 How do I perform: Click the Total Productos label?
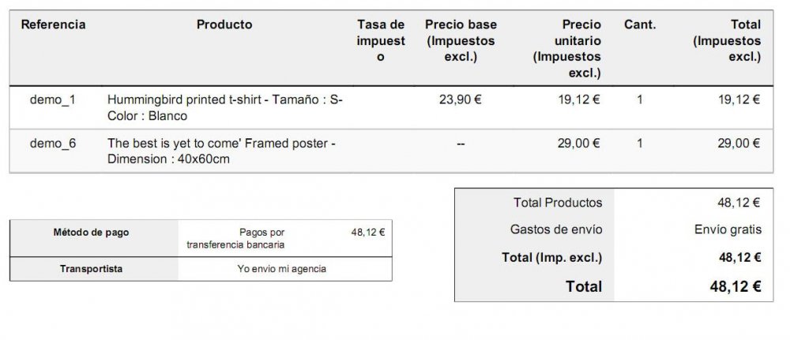click(558, 202)
